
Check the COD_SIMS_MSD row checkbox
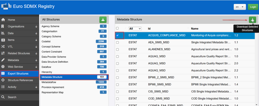[117, 99]
